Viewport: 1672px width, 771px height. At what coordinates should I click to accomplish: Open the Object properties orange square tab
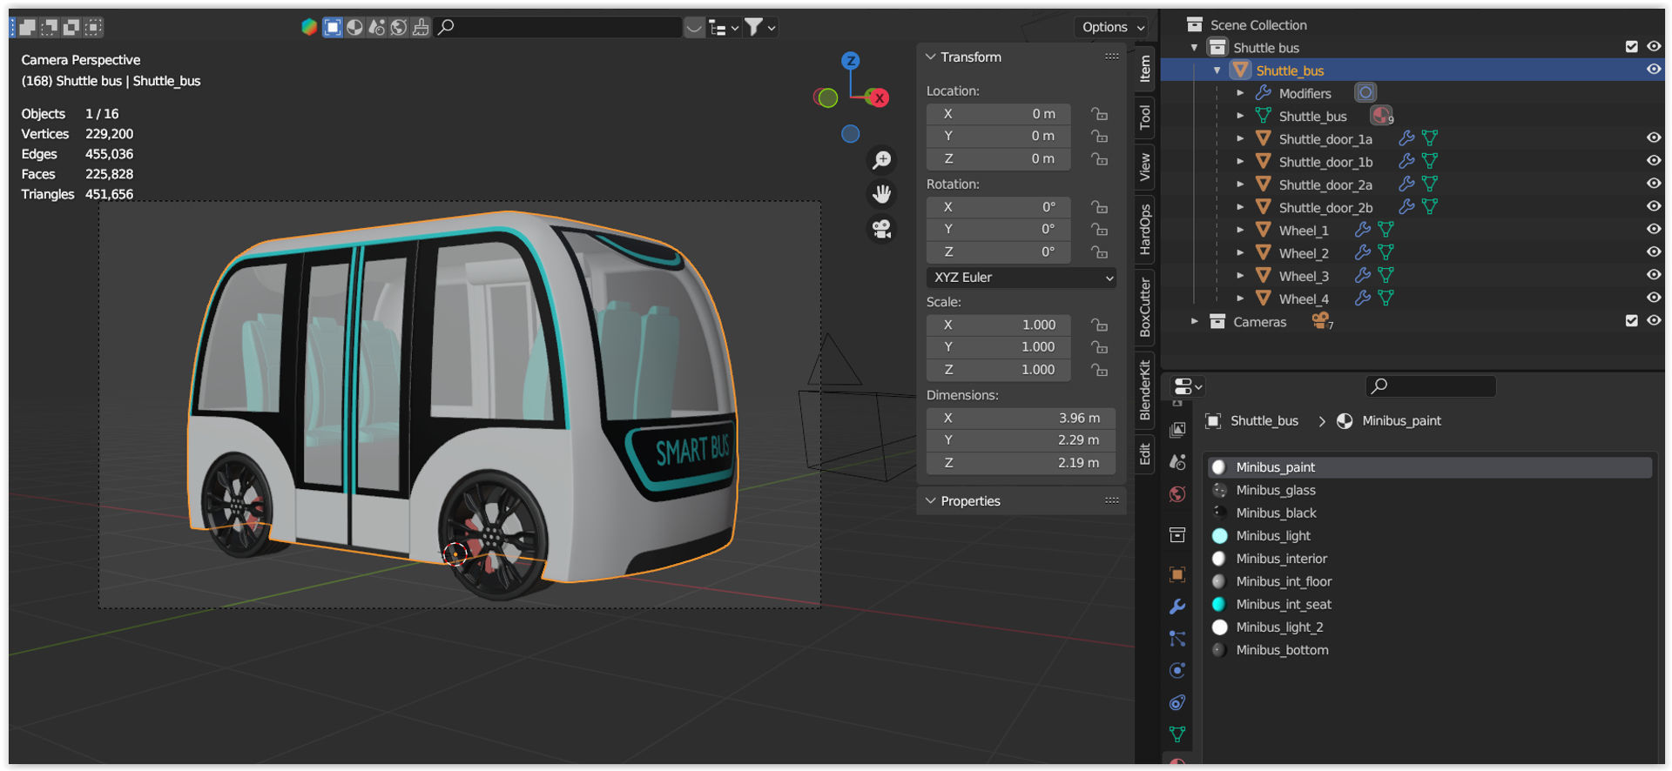[x=1177, y=574]
